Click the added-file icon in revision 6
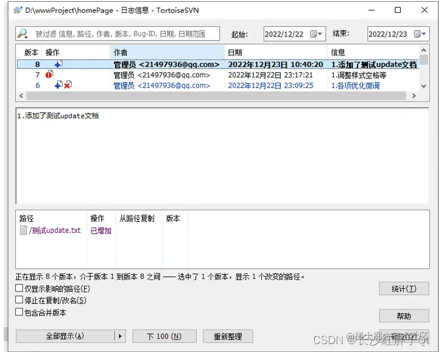Viewport: 439px width, 352px height. click(x=58, y=85)
